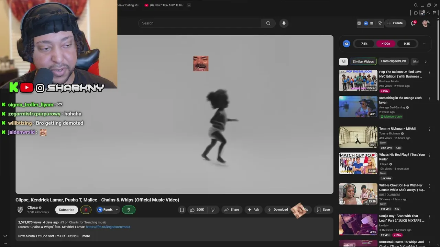Open vidIQ stats bar-chart icon in header
Image resolution: width=440 pixels, height=247 pixels.
tap(359, 23)
